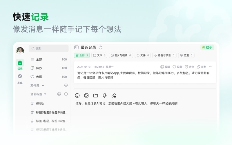Toggle the sidebar panel layout icon
The image size is (232, 145).
tap(76, 48)
